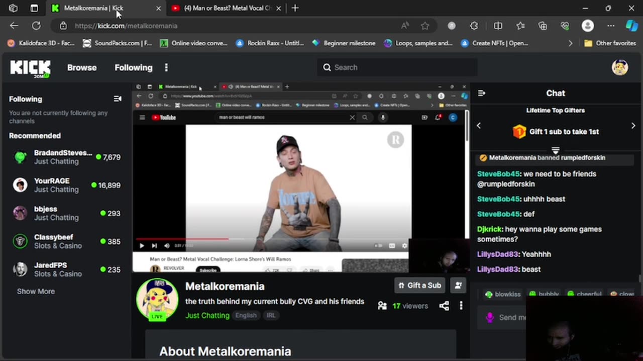Image resolution: width=643 pixels, height=361 pixels.
Task: Open the user profile avatar menu
Action: click(x=620, y=67)
